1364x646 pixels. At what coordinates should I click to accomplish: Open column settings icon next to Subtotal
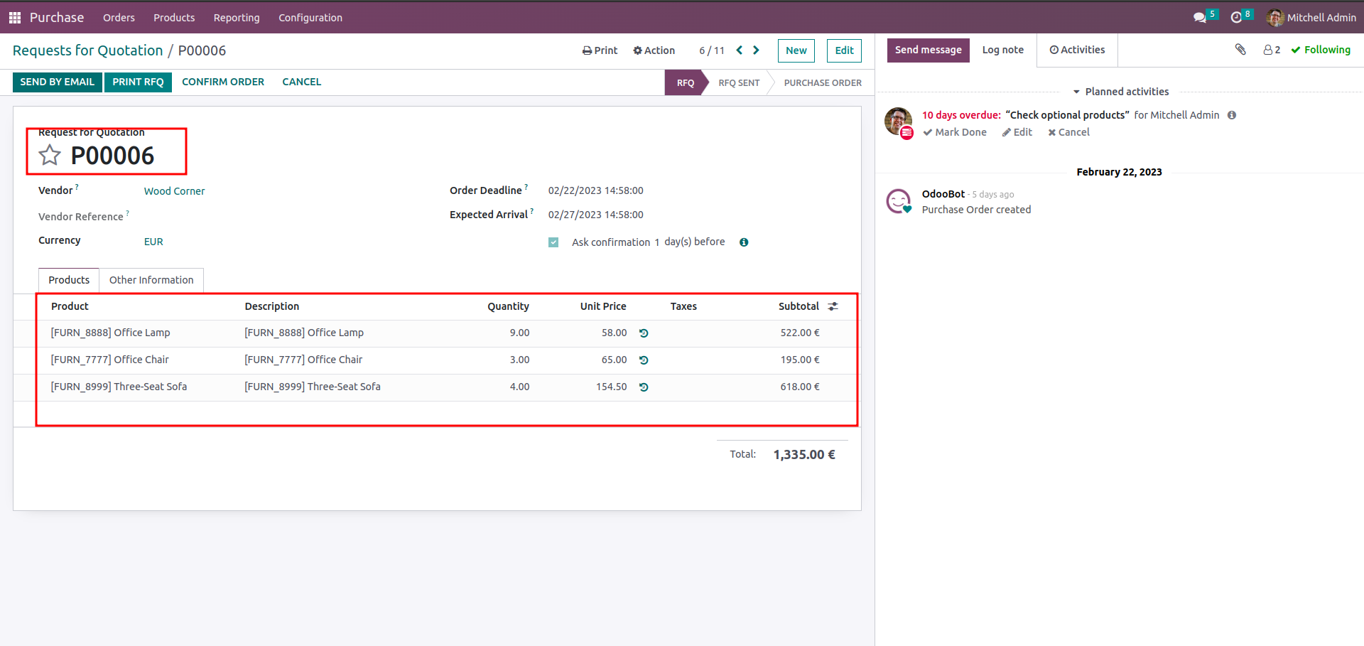point(833,306)
